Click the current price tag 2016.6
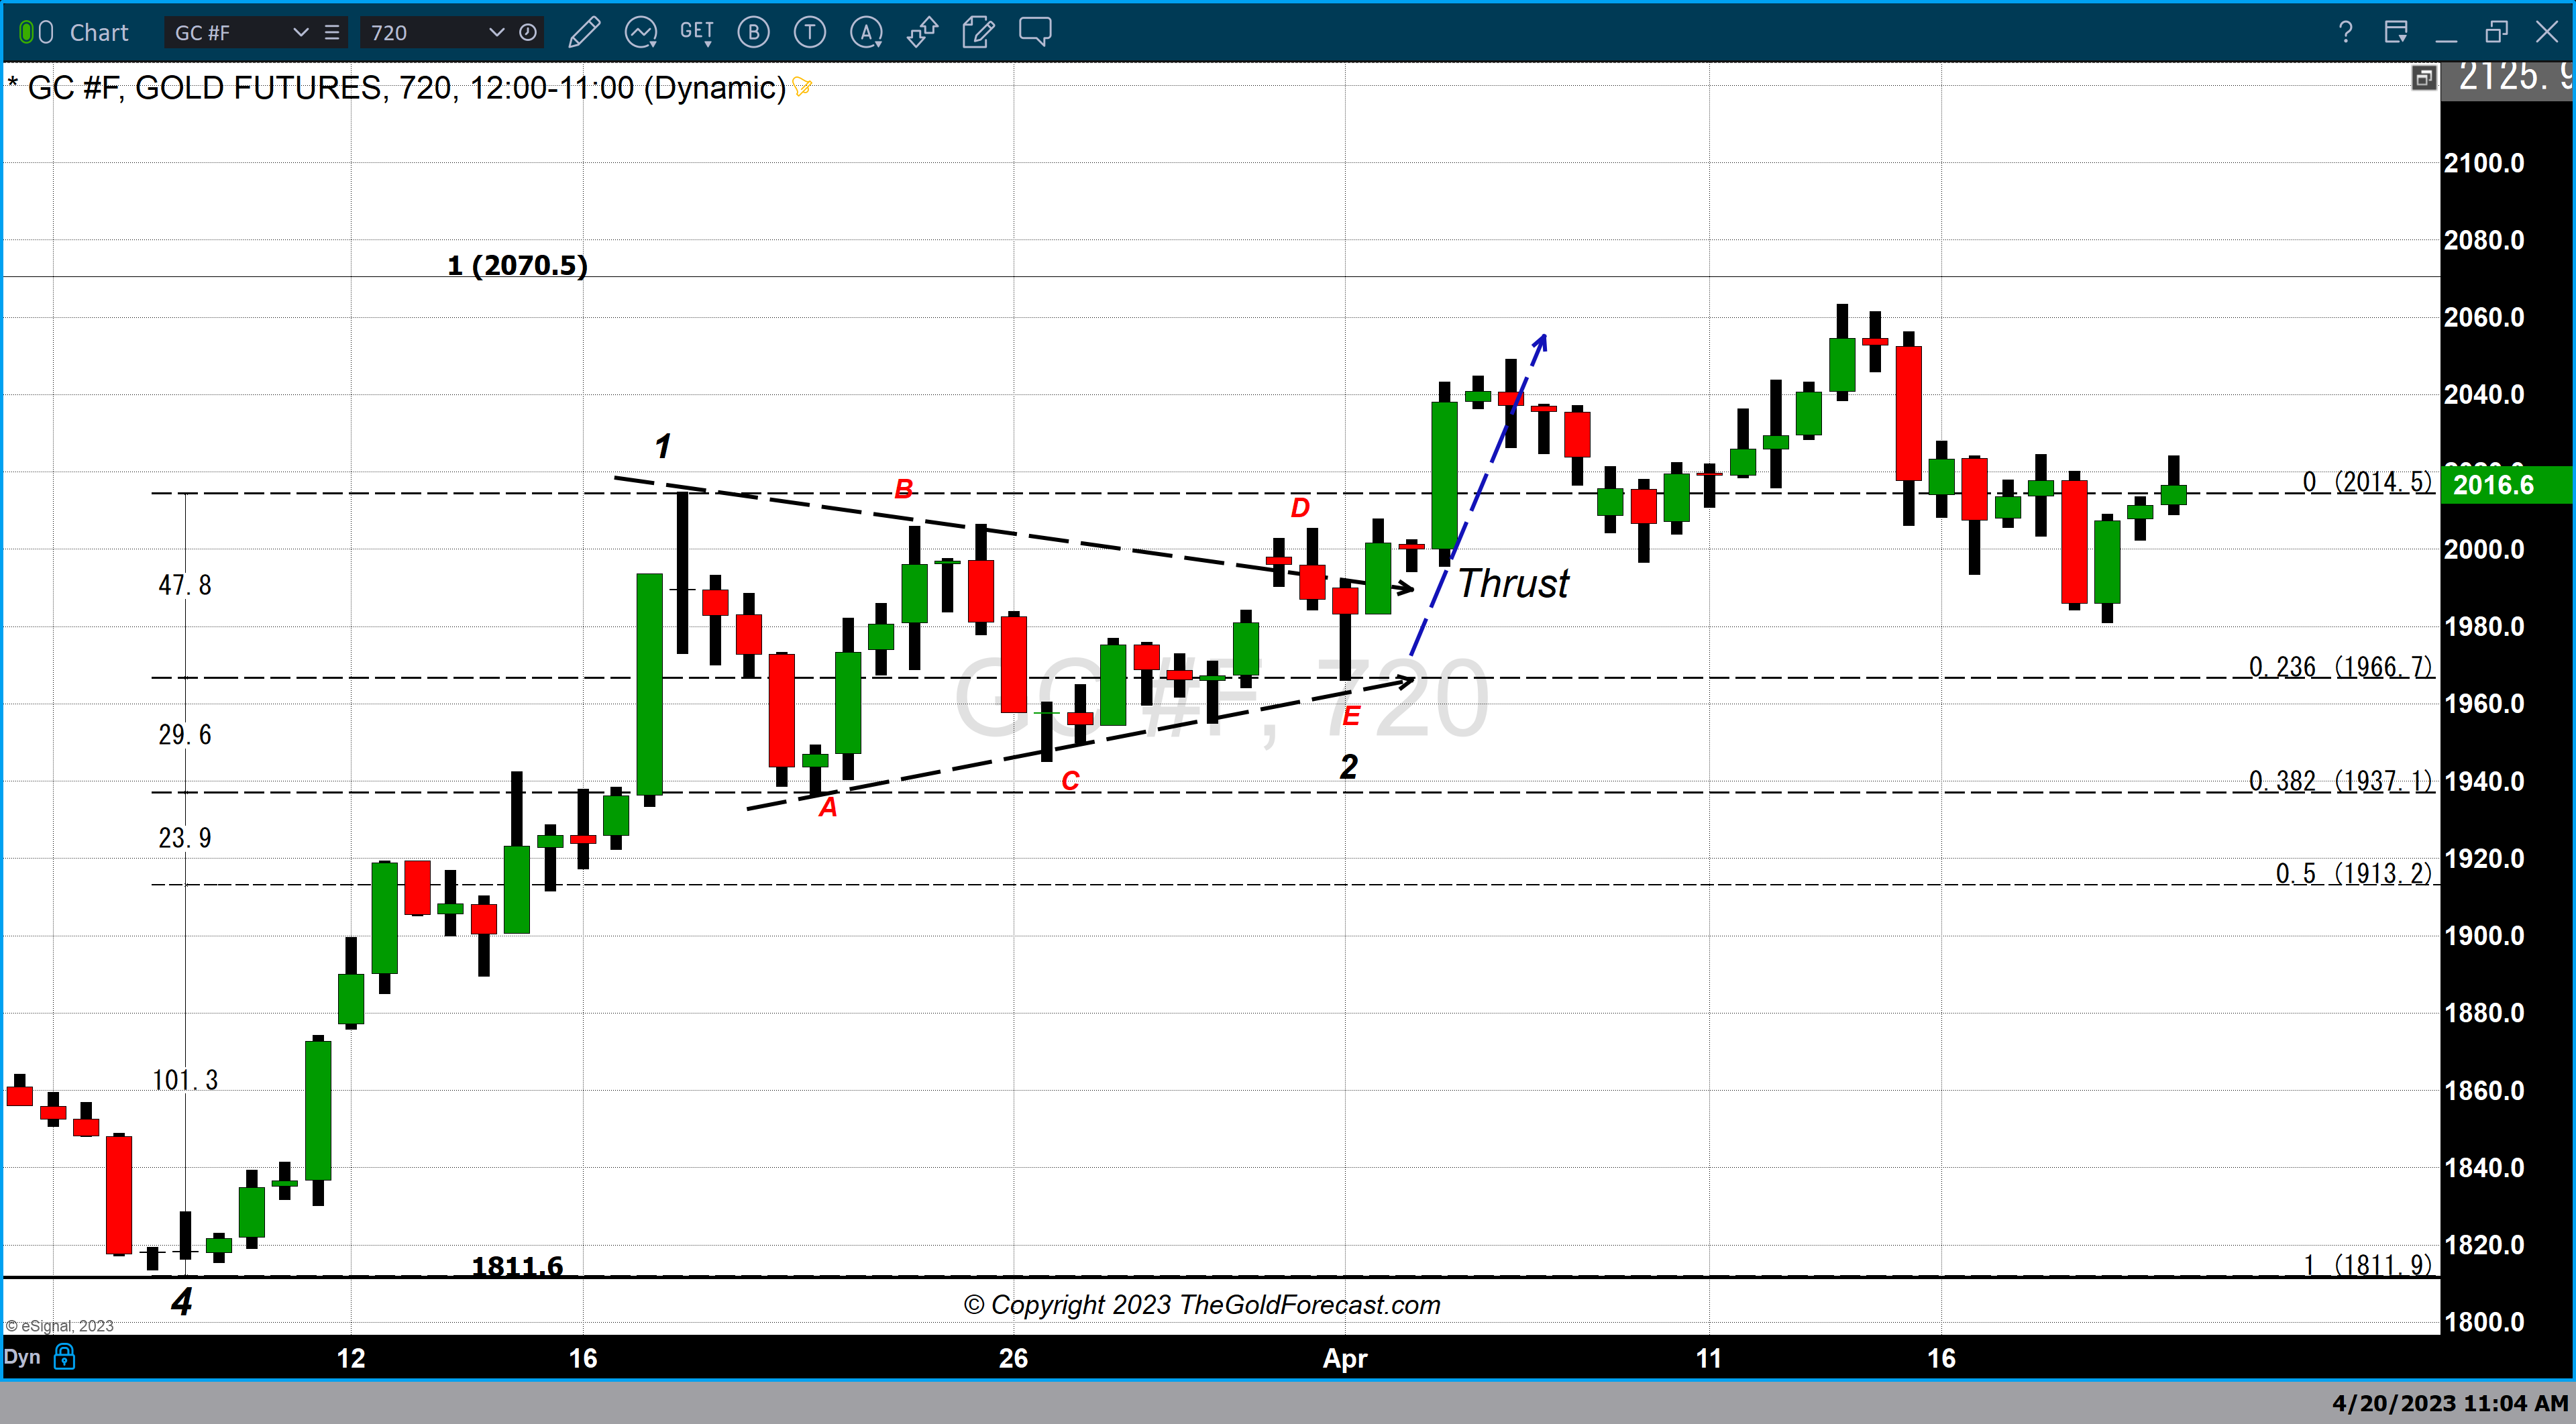The image size is (2576, 1424). tap(2507, 485)
